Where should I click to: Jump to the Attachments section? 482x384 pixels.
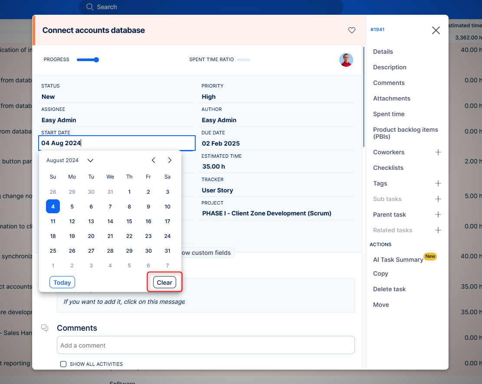tap(391, 98)
